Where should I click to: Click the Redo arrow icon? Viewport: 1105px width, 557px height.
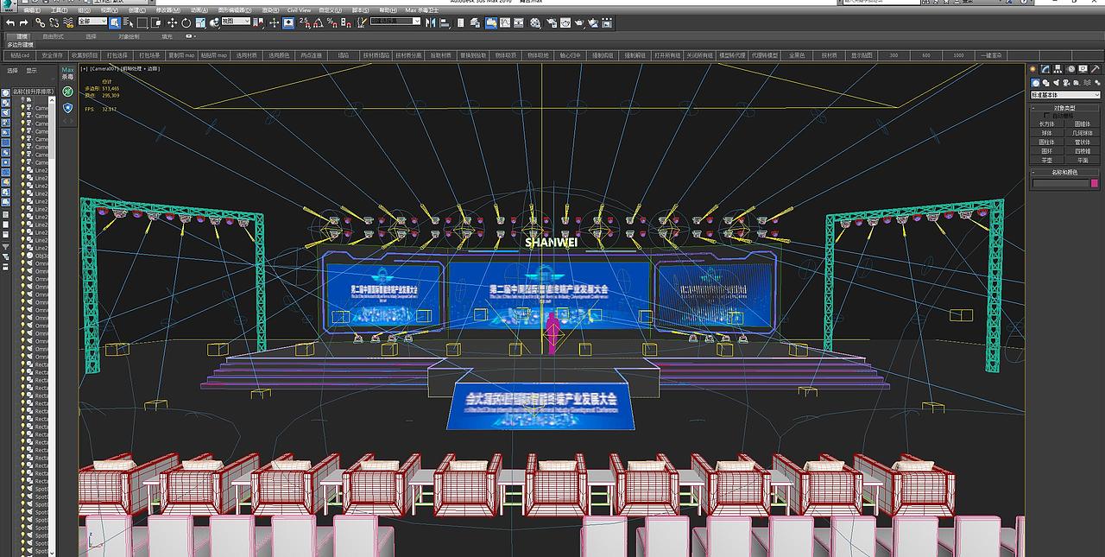[24, 22]
